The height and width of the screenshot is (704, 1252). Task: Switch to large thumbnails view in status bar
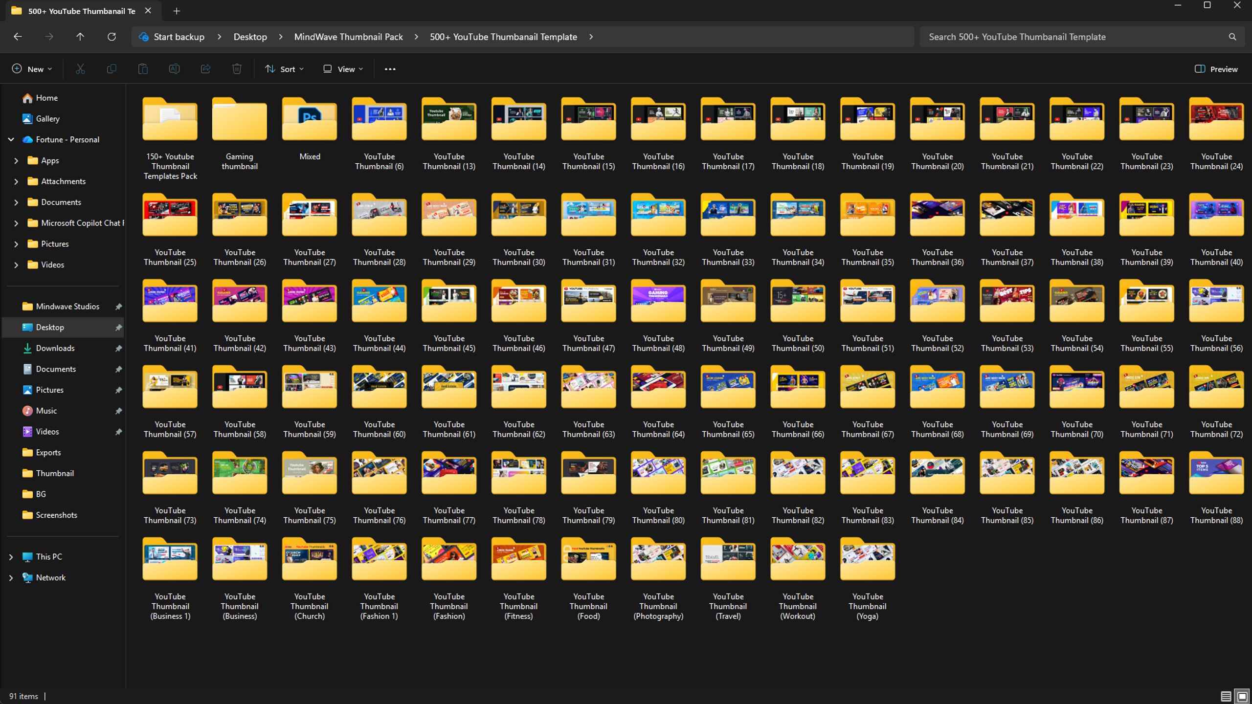click(x=1242, y=696)
